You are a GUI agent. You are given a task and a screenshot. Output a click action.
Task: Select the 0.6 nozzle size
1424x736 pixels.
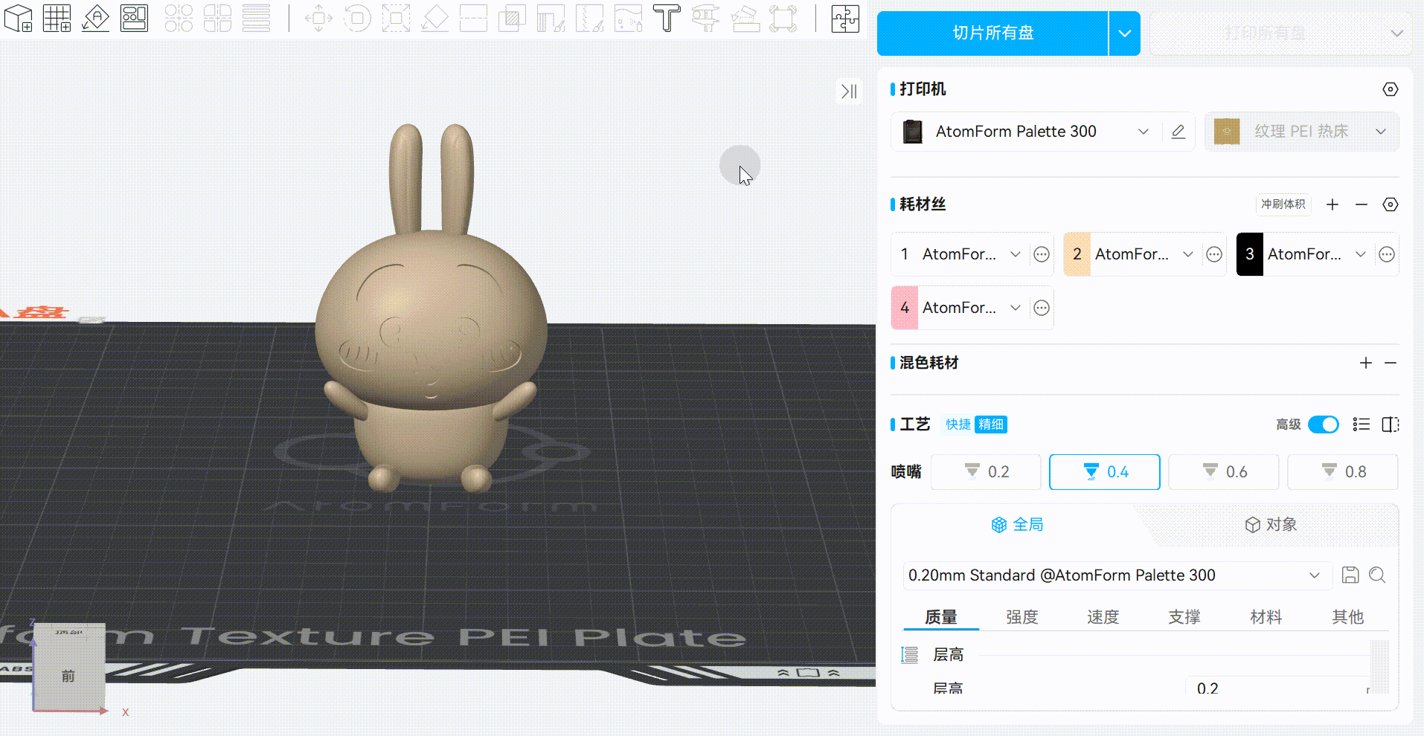pos(1224,472)
